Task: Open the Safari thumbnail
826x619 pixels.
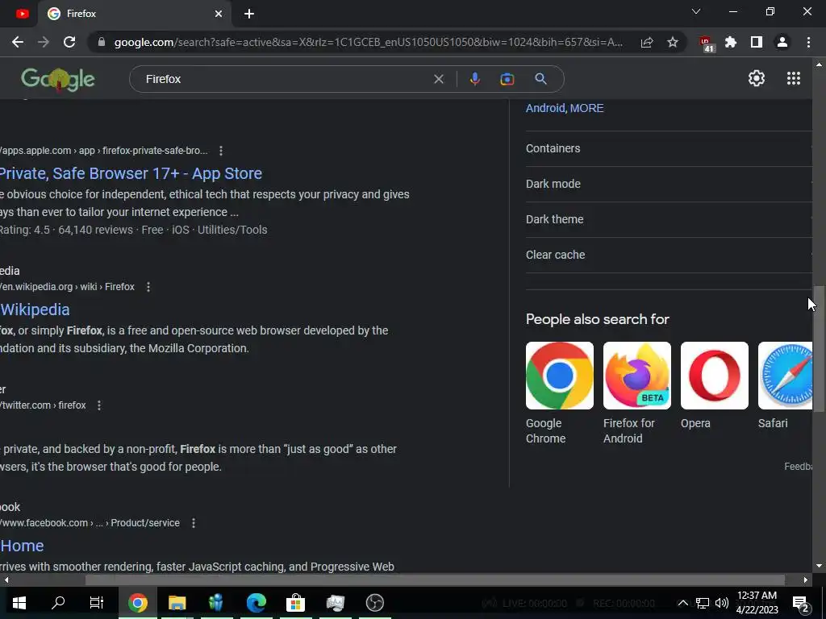Action: coord(785,376)
